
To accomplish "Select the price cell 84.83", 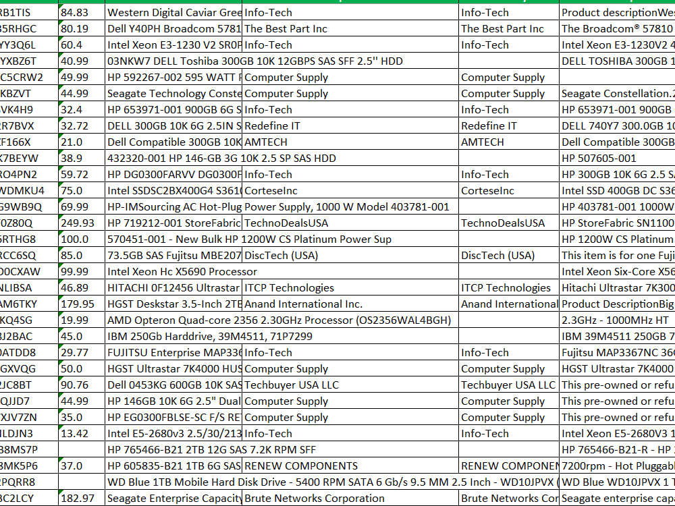I will click(x=82, y=12).
